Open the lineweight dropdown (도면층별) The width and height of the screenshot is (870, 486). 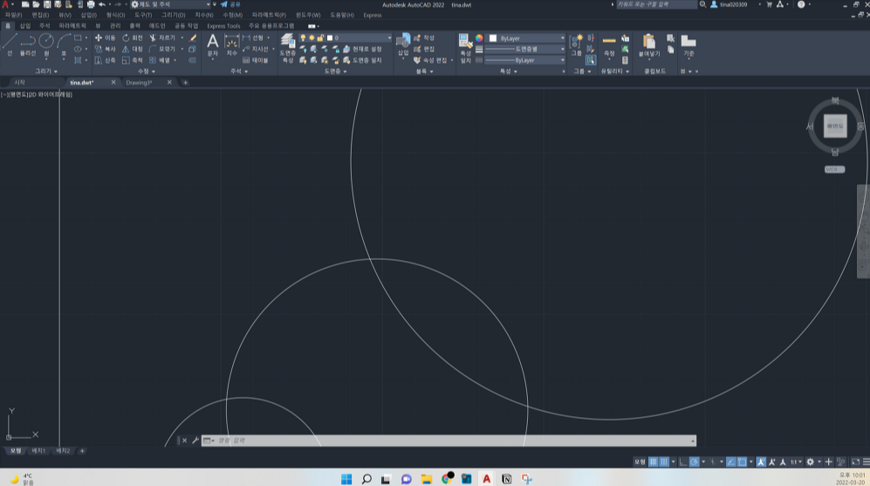[x=525, y=49]
